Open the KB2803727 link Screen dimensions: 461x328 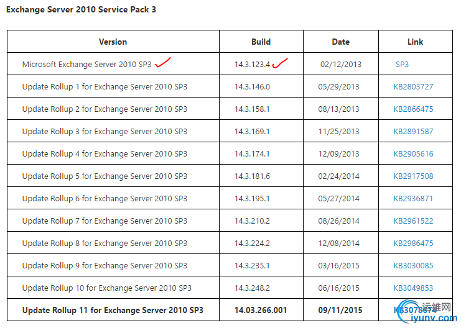[x=413, y=86]
